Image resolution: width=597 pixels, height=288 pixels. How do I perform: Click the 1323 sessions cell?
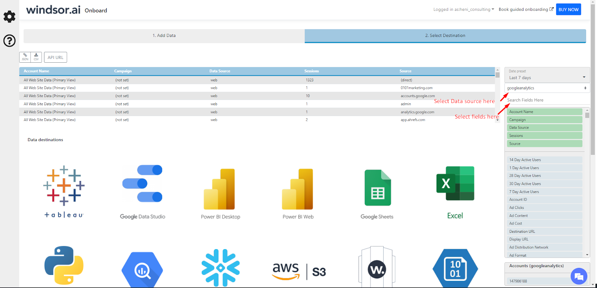[310, 80]
